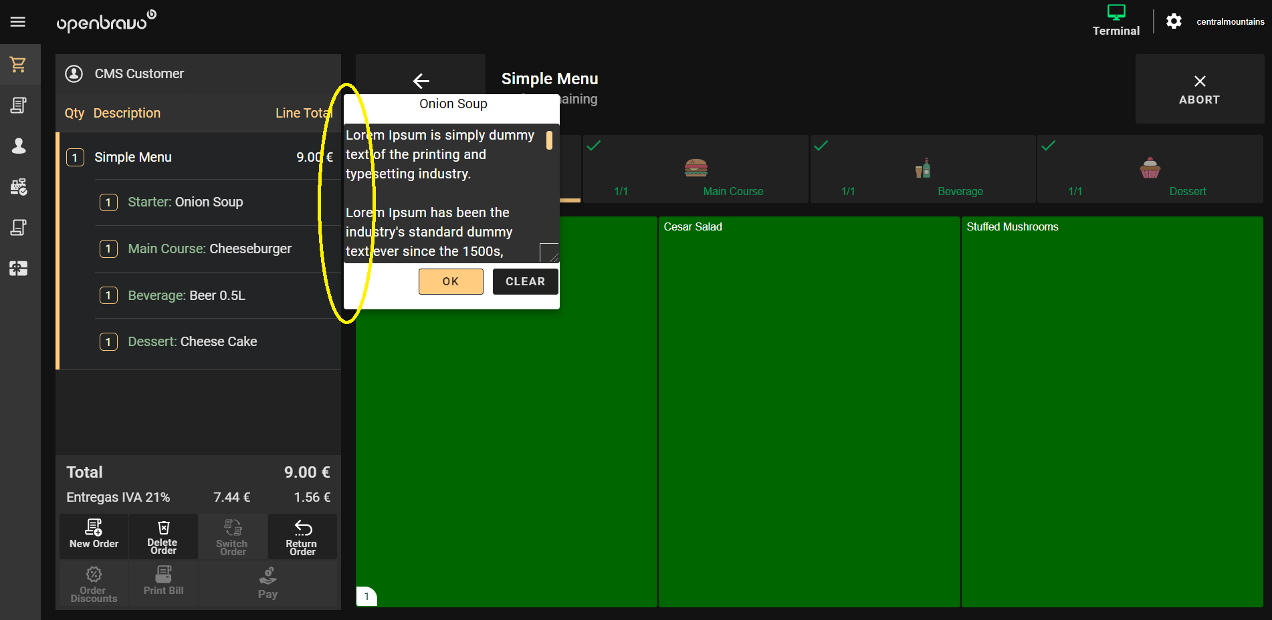Select the Simple Menu order line
This screenshot has width=1272, height=620.
pyautogui.click(x=200, y=157)
